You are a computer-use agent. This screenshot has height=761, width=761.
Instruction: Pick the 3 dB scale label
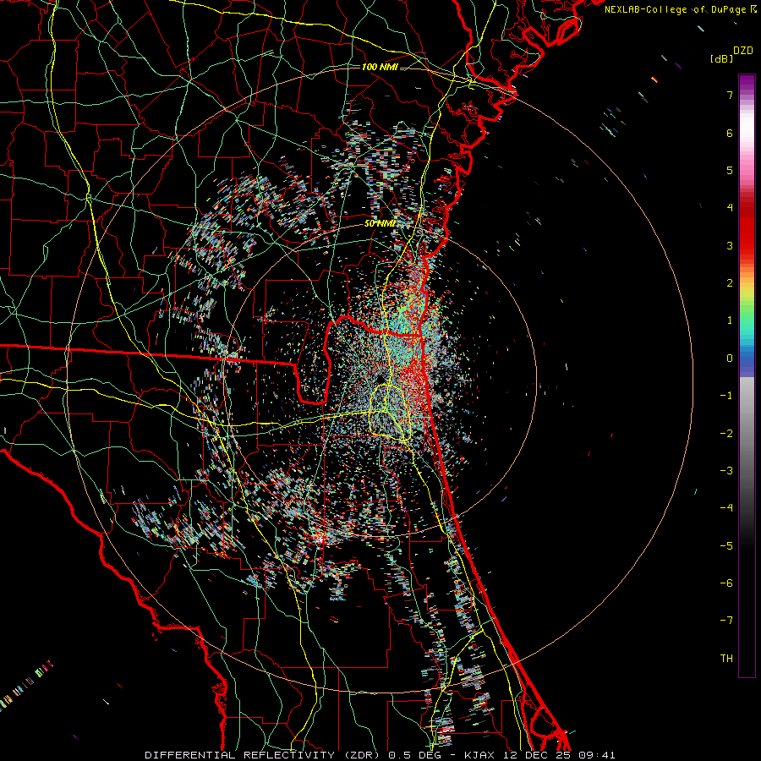point(730,245)
